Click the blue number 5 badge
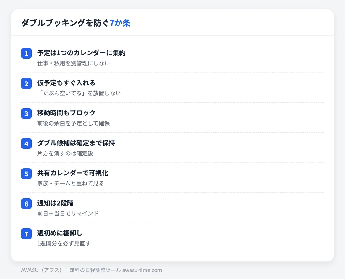345x279 pixels. coord(26,174)
